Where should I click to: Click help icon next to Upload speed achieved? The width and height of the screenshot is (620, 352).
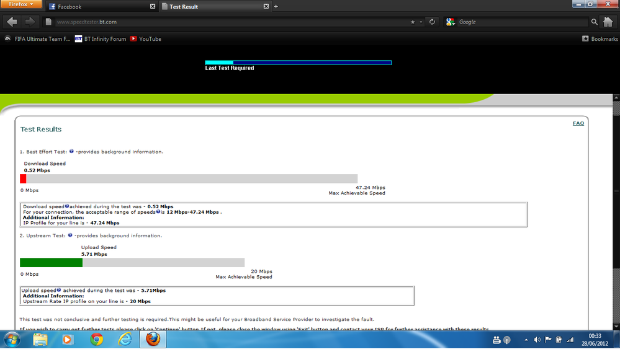click(59, 290)
